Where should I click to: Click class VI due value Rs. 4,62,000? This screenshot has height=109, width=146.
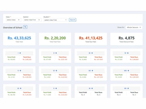[63, 77]
